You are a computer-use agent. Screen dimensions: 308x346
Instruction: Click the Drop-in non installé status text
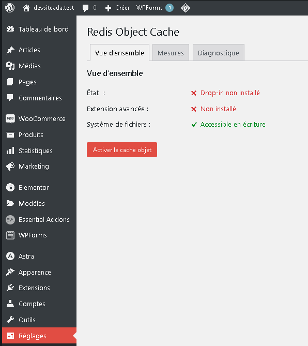click(230, 93)
